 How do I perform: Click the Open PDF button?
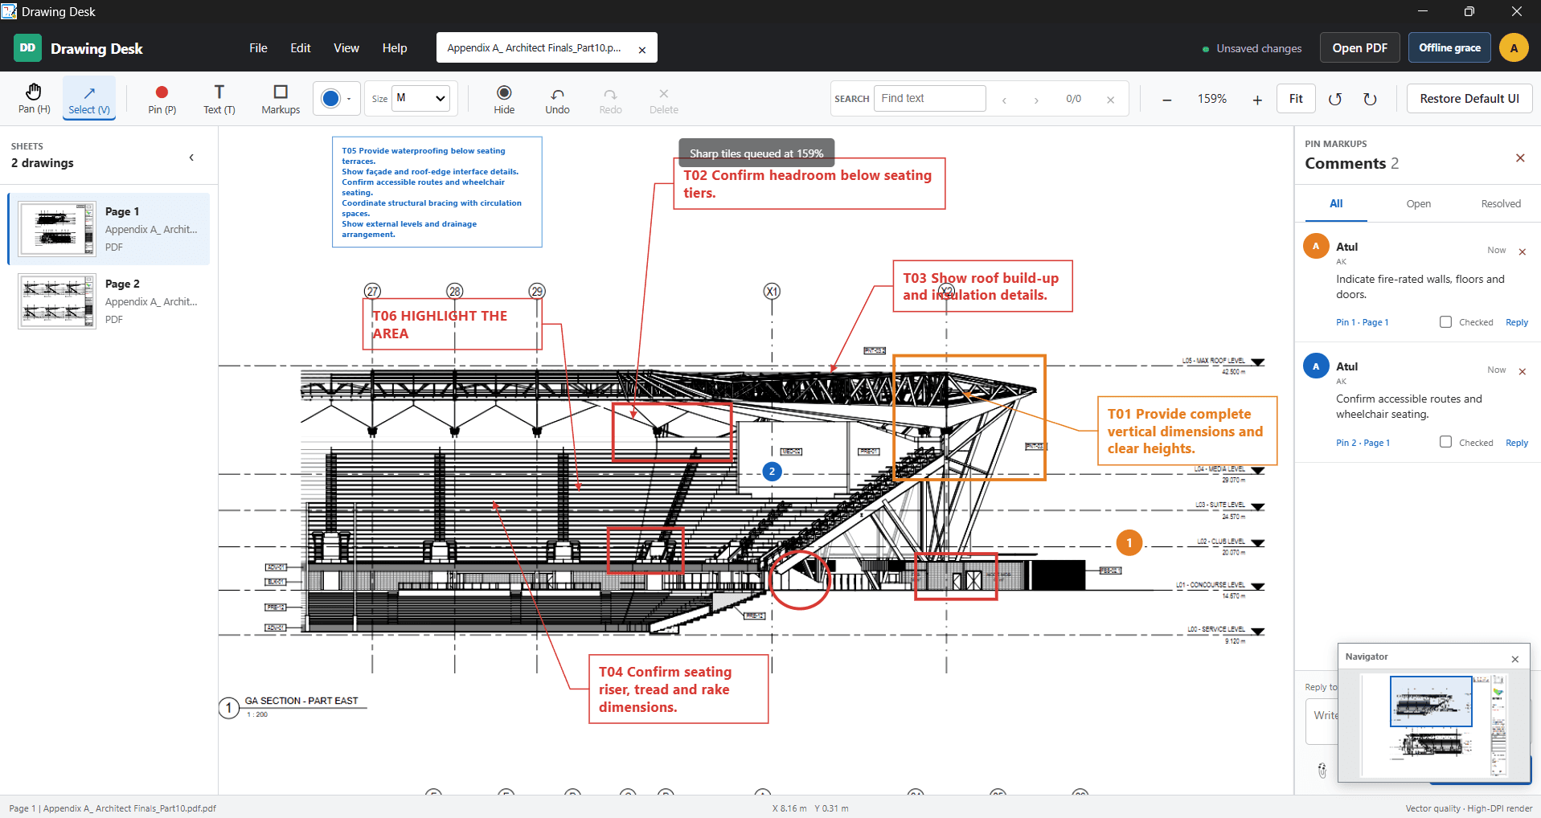point(1359,47)
